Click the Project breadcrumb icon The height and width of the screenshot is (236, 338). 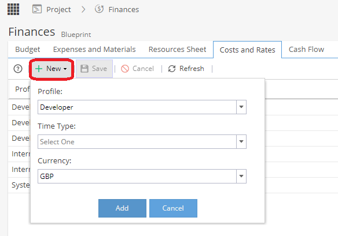click(37, 9)
